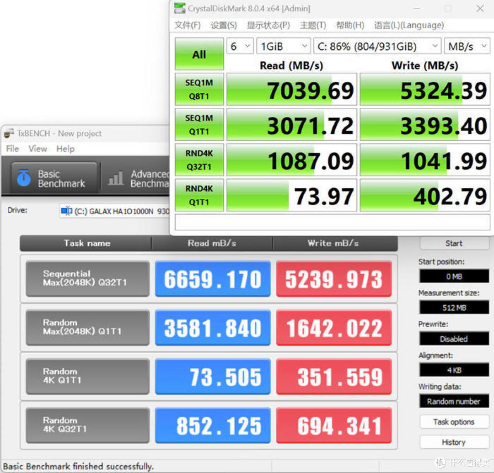Close the CrystalDiskMark window

[x=480, y=9]
